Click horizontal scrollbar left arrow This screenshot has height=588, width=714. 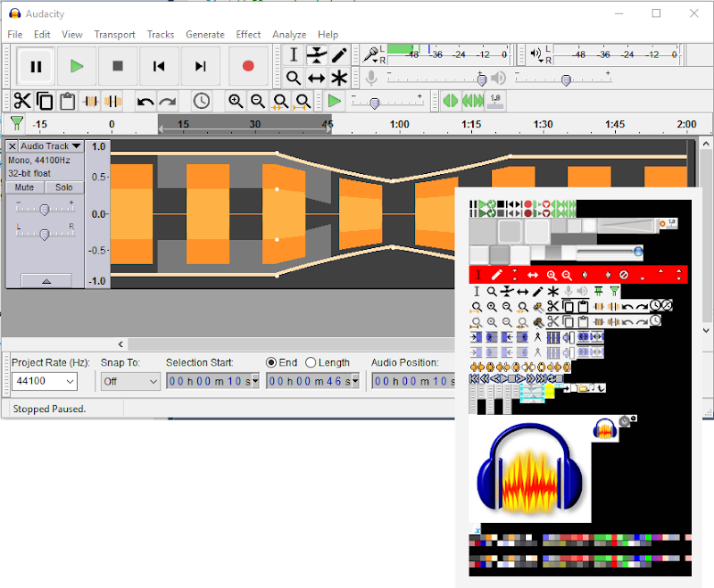120,344
